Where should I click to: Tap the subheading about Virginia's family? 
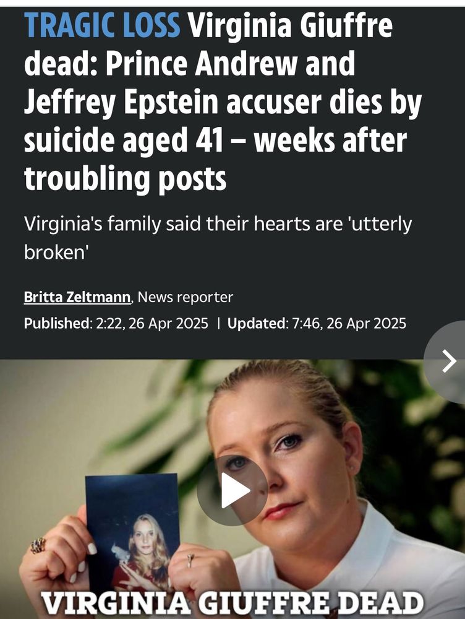tap(218, 238)
